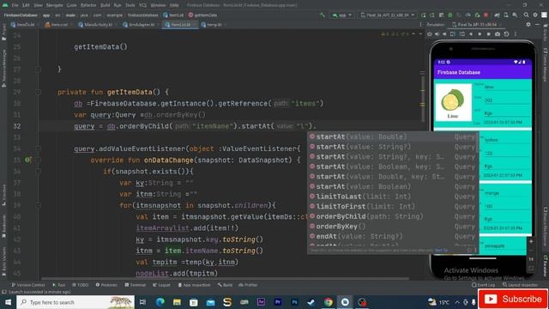Open the Pixel 3a device selector dropdown

pyautogui.click(x=388, y=15)
